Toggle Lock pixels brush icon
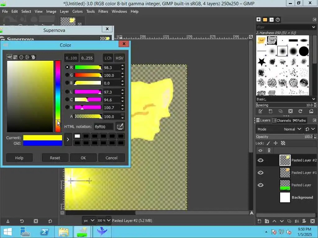Viewport: 318px width, 238px height. (x=268, y=143)
